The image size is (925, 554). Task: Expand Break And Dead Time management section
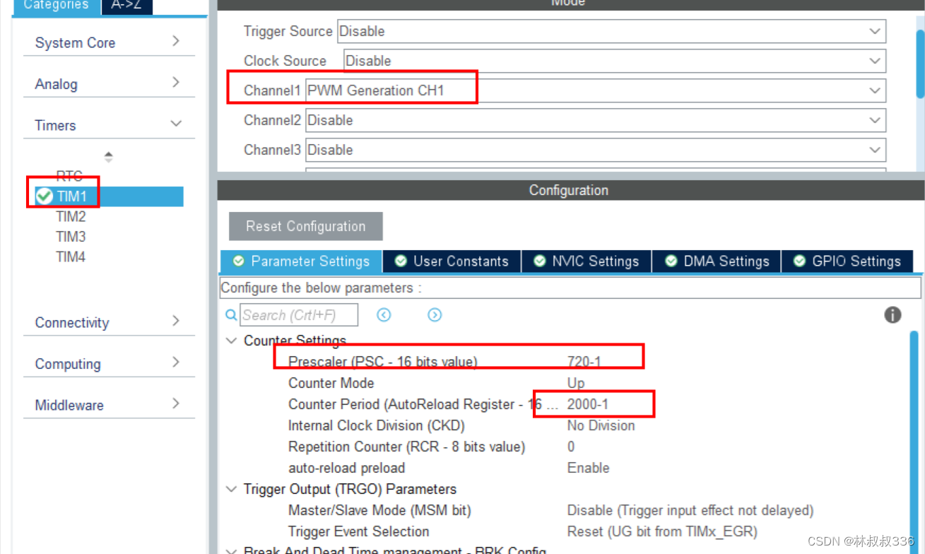tap(231, 550)
